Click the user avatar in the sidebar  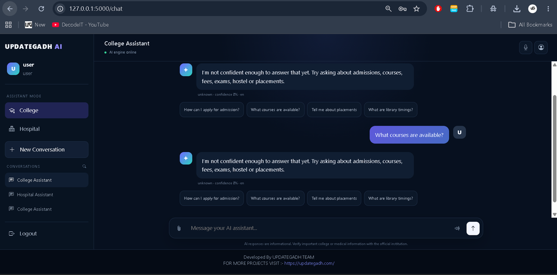coord(13,69)
